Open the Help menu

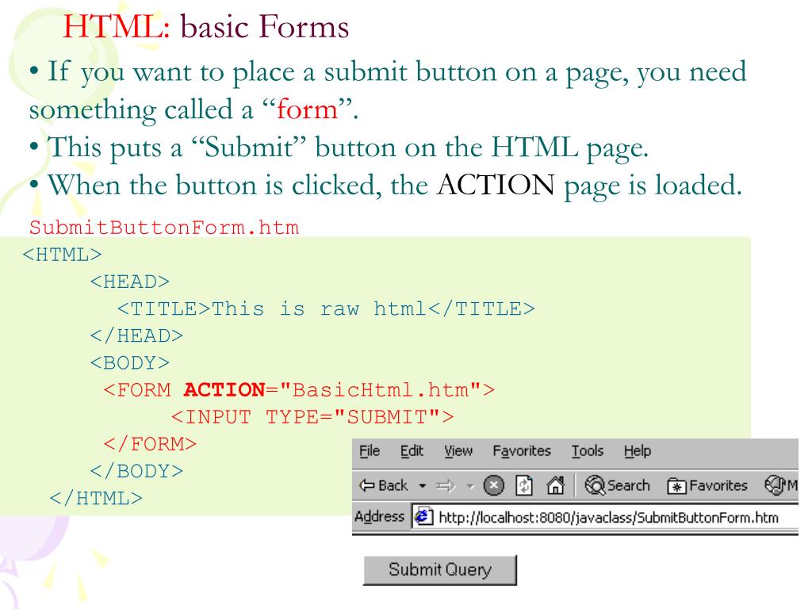point(637,451)
